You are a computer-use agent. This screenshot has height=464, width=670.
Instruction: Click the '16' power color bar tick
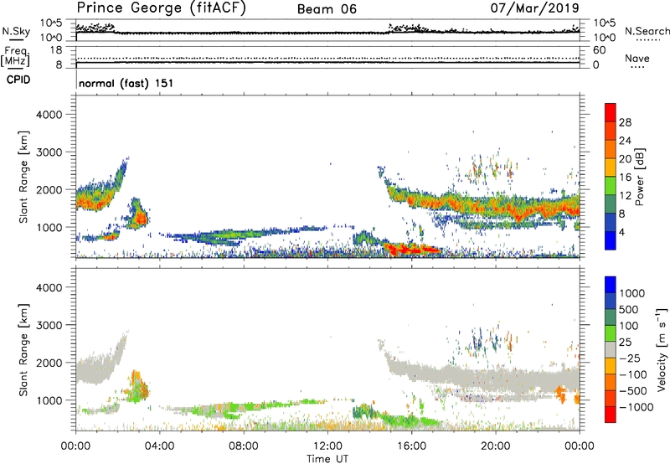(625, 178)
